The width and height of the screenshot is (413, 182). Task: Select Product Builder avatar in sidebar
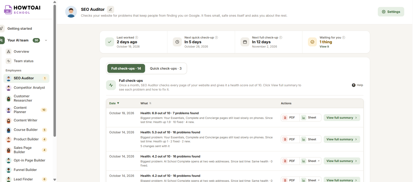coord(9,139)
